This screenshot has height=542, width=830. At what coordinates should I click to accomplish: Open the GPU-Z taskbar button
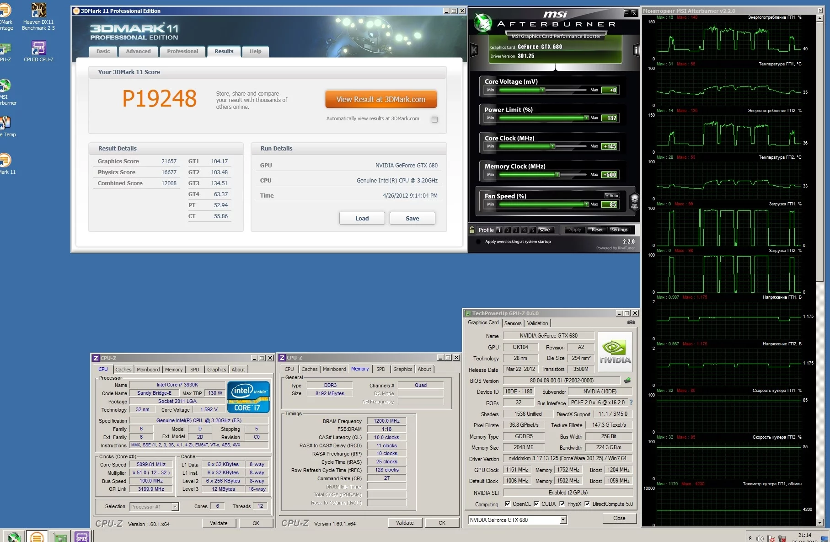tap(60, 537)
